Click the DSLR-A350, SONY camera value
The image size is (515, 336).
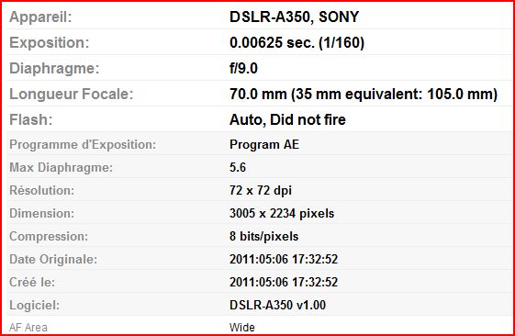(x=294, y=17)
